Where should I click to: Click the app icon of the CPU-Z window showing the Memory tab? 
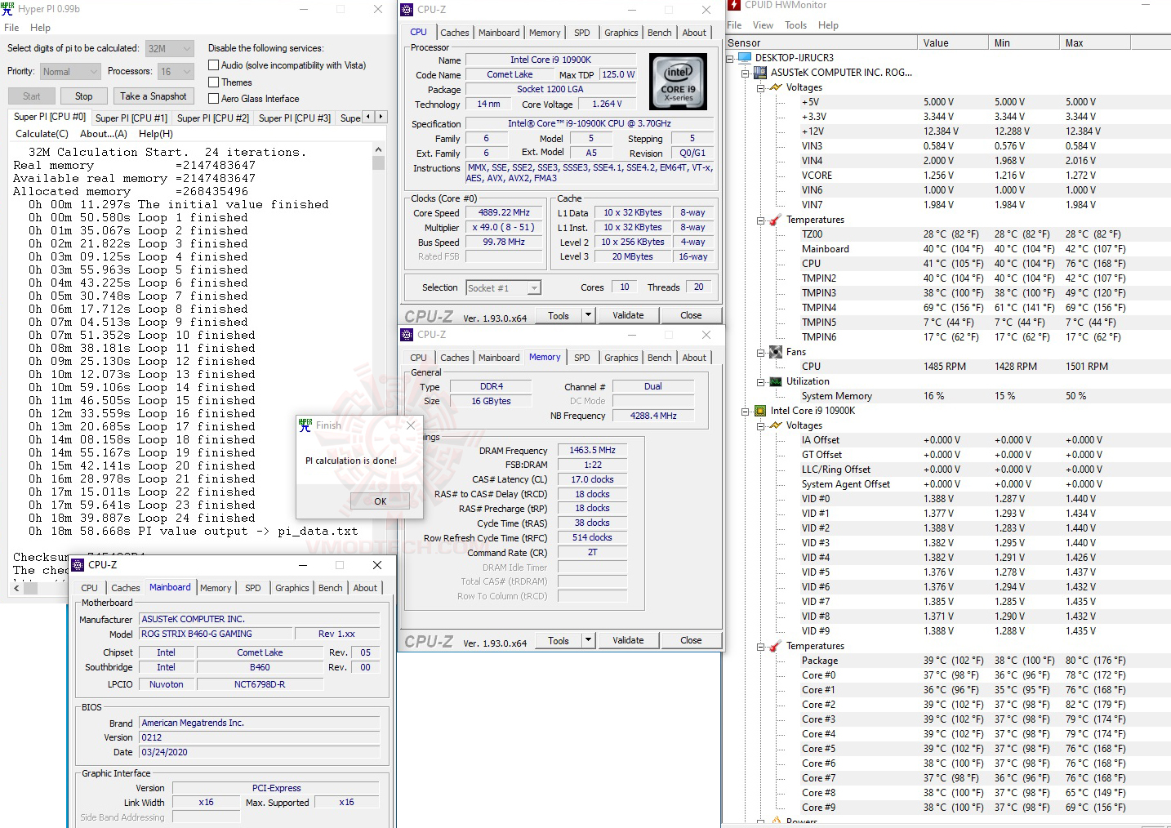407,335
